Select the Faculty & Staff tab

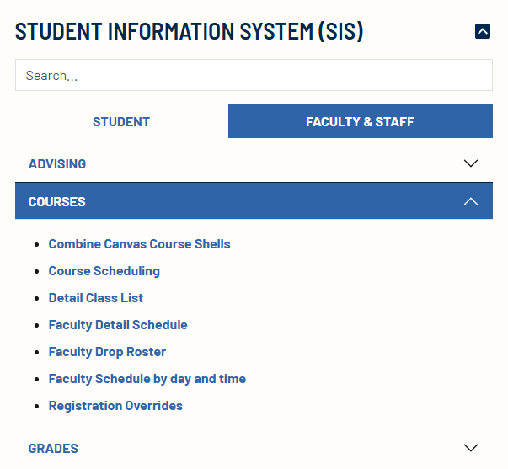[x=360, y=122]
